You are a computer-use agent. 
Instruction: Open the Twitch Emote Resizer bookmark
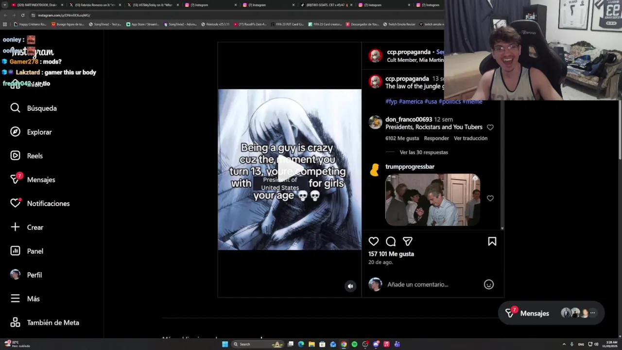click(x=399, y=24)
